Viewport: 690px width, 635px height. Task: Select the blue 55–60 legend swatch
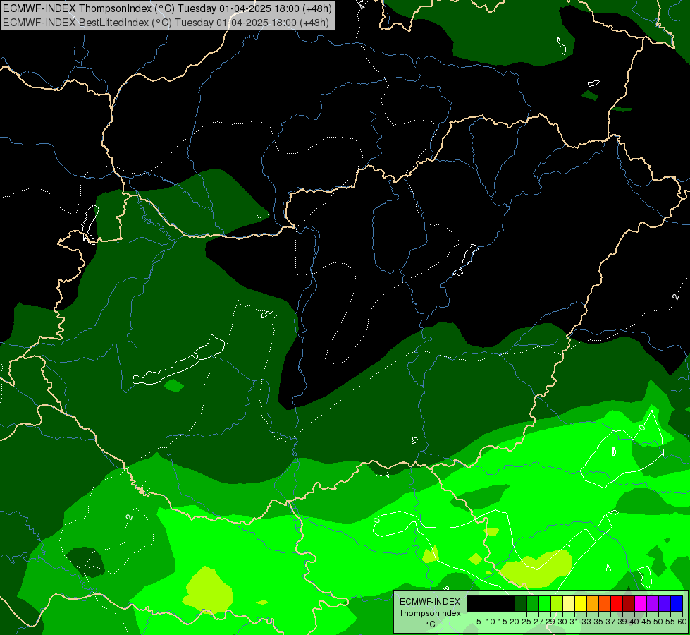click(x=677, y=603)
